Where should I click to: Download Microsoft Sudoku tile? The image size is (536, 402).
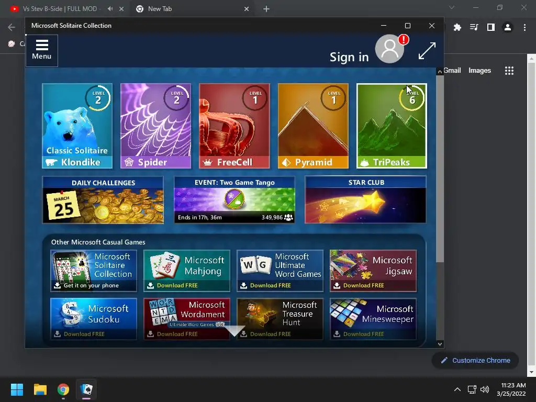94,319
